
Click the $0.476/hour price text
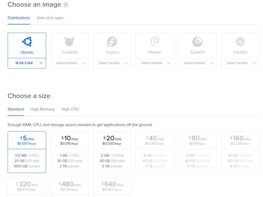coord(27,189)
